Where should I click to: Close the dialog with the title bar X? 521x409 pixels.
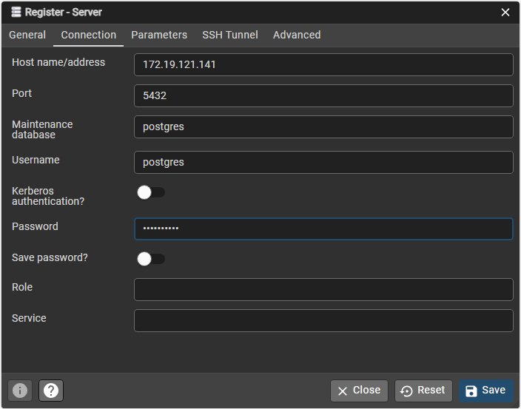505,13
